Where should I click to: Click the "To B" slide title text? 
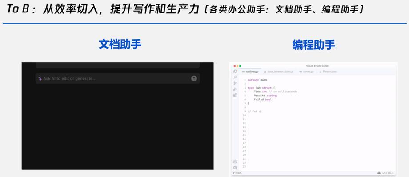[17, 9]
